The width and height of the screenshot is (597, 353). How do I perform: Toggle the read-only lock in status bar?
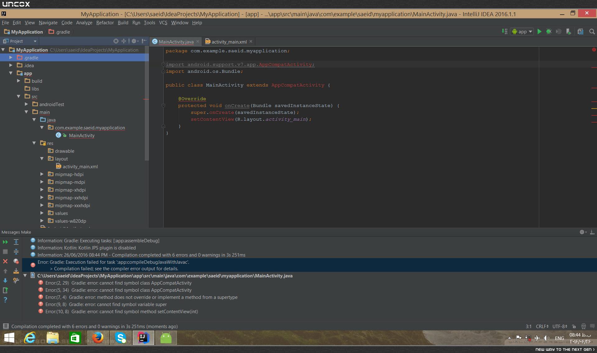pyautogui.click(x=574, y=326)
